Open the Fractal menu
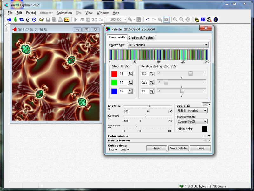This screenshot has width=254, height=191. 31,13
